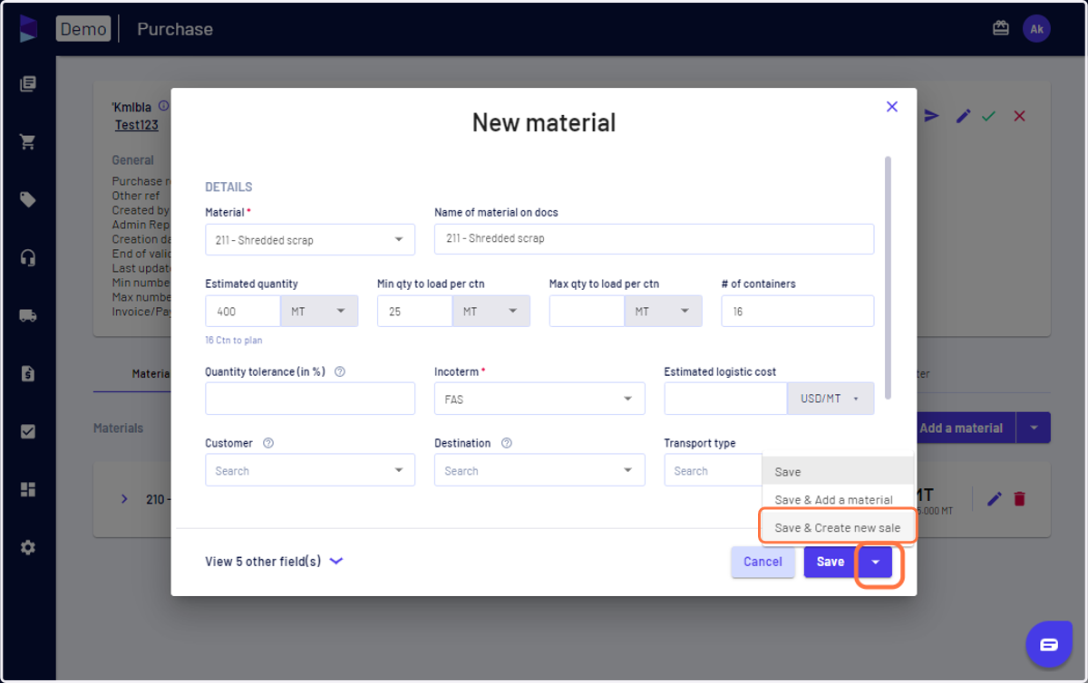Open the dashboard grid sidebar icon

click(x=28, y=490)
